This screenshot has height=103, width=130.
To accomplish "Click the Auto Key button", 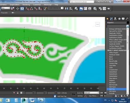I will (80, 93).
